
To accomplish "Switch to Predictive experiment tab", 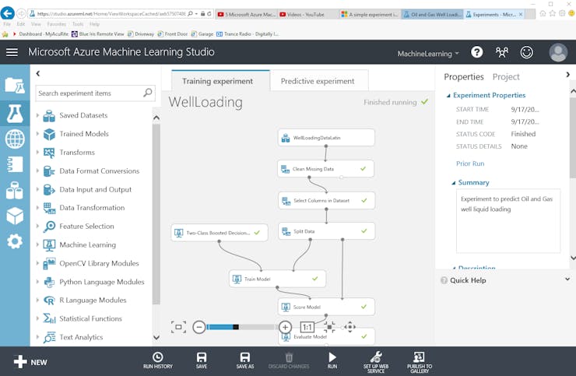I will [x=318, y=81].
